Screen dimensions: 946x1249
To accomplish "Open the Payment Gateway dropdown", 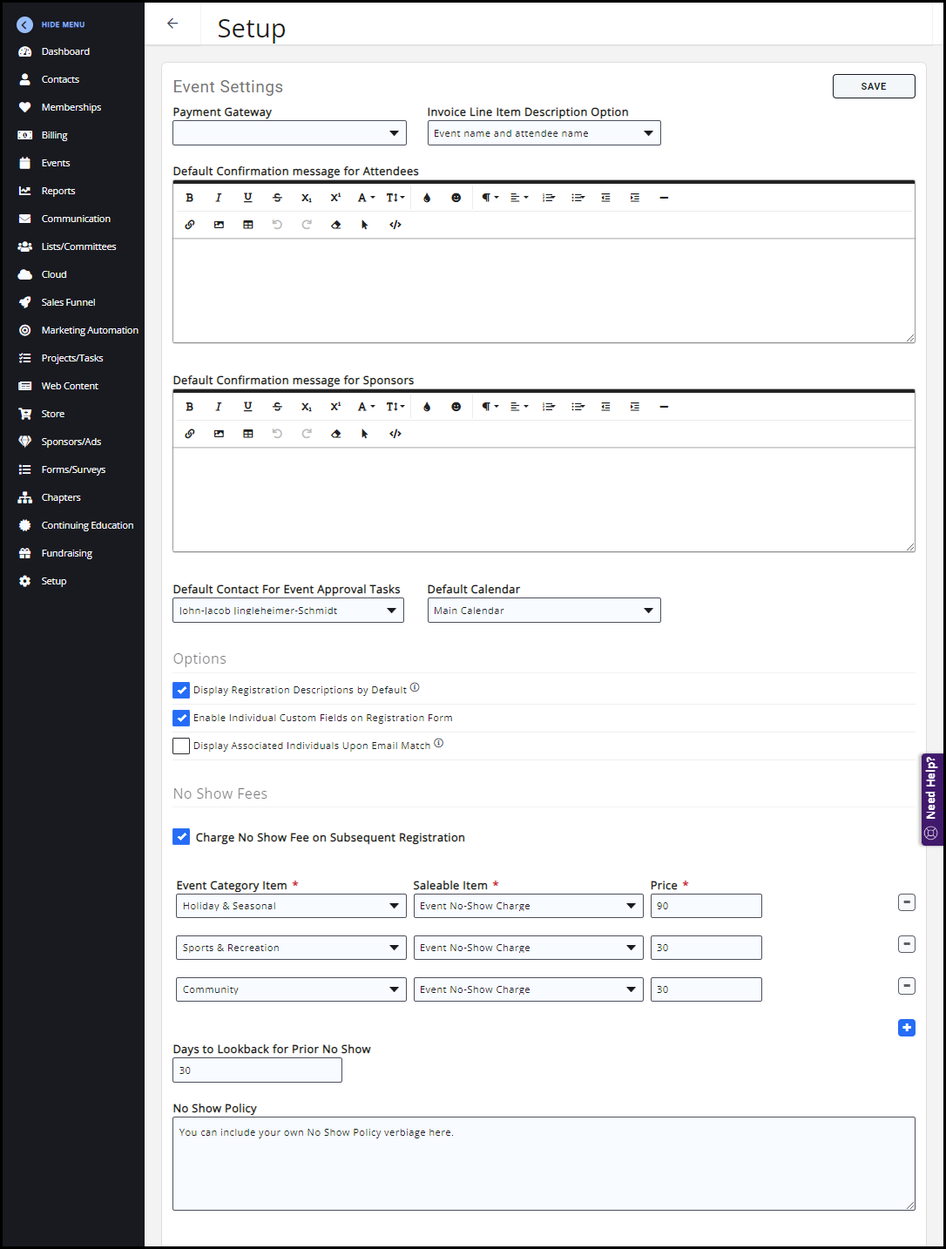I will [289, 133].
